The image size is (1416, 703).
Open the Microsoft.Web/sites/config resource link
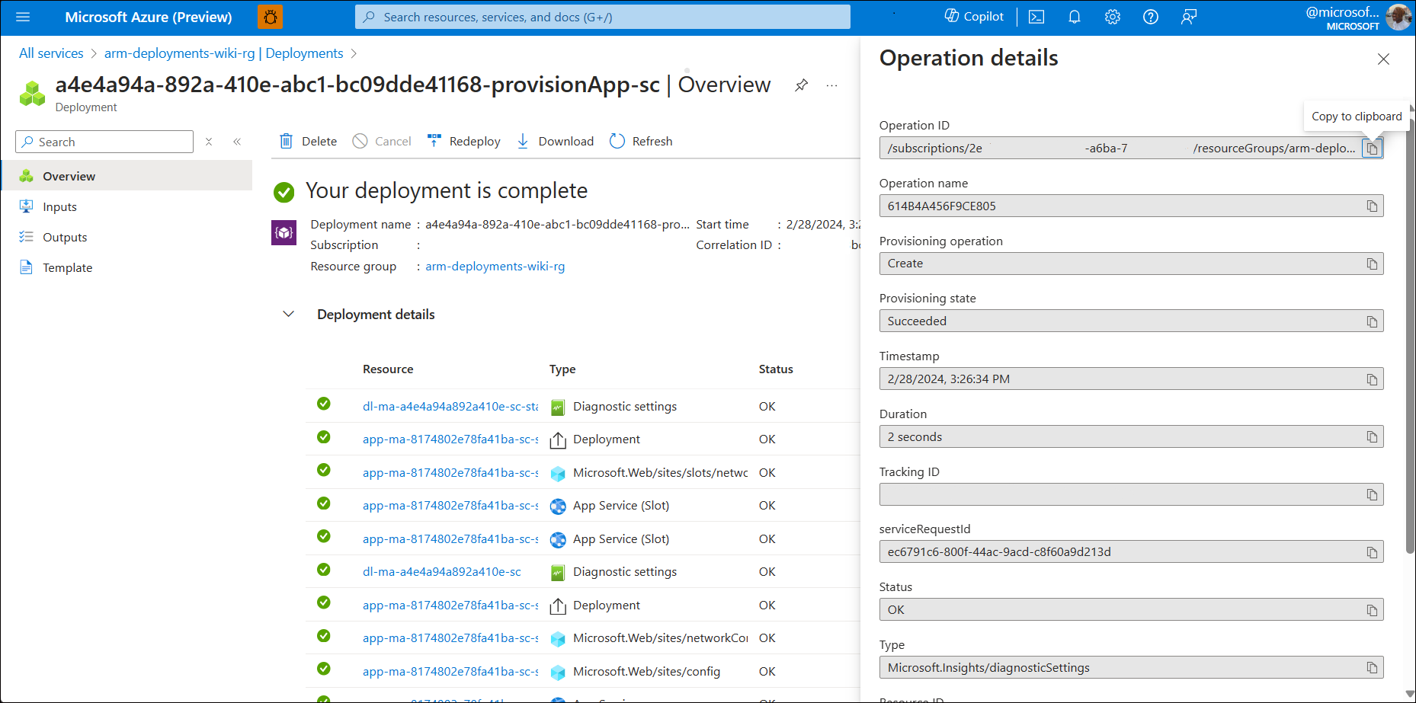point(450,671)
